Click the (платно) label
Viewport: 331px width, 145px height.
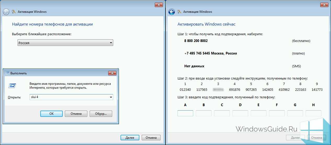298,53
